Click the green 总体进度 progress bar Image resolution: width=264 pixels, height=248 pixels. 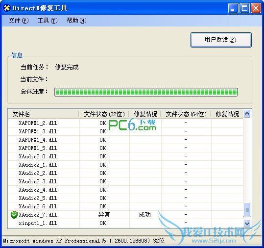click(146, 92)
